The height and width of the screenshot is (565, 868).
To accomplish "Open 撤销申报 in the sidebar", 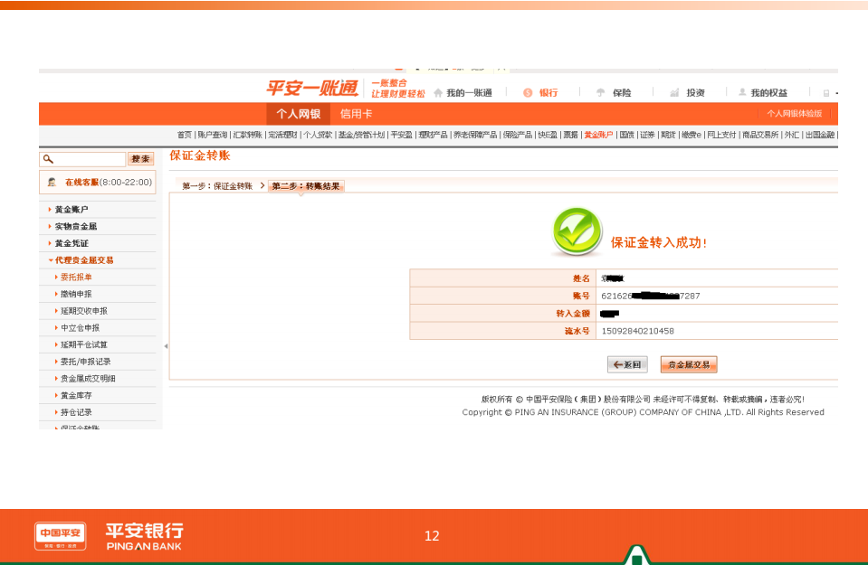I will pos(76,295).
